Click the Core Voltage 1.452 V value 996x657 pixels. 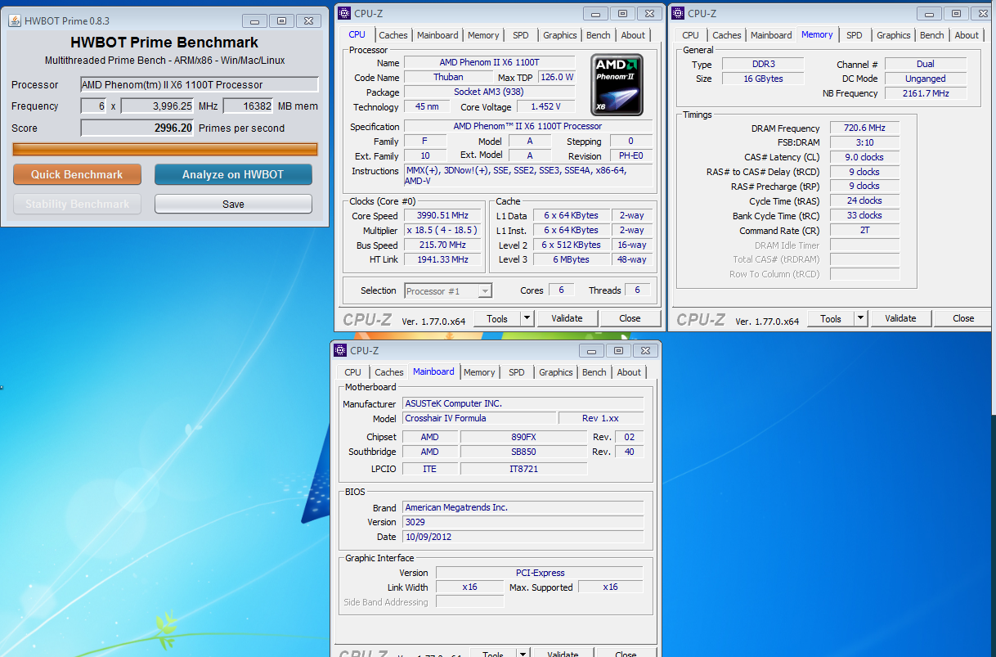pyautogui.click(x=545, y=107)
